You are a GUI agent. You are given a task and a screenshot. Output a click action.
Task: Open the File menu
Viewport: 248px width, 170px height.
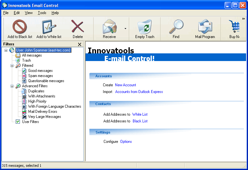tap(6, 13)
